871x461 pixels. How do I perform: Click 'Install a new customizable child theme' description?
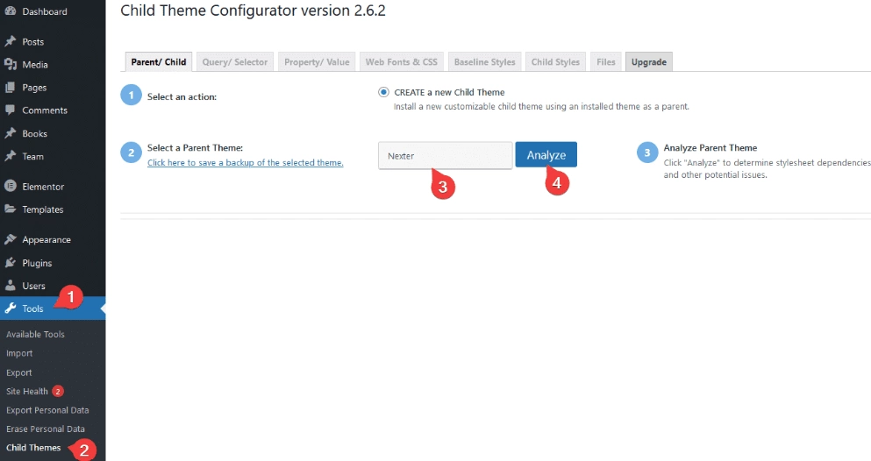[x=541, y=107]
